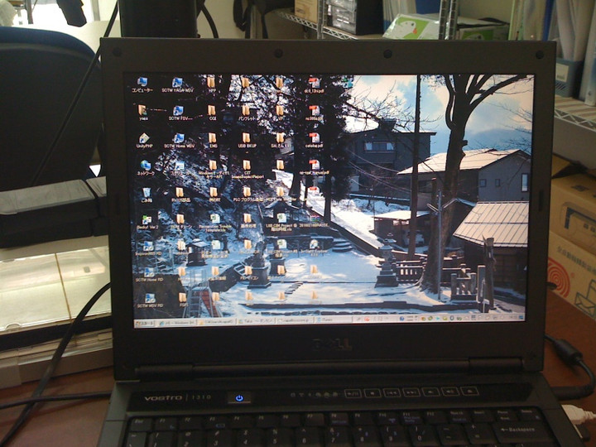This screenshot has height=447, width=596.
Task: Open the ごみ箱 recycle bin
Action: pyautogui.click(x=147, y=195)
